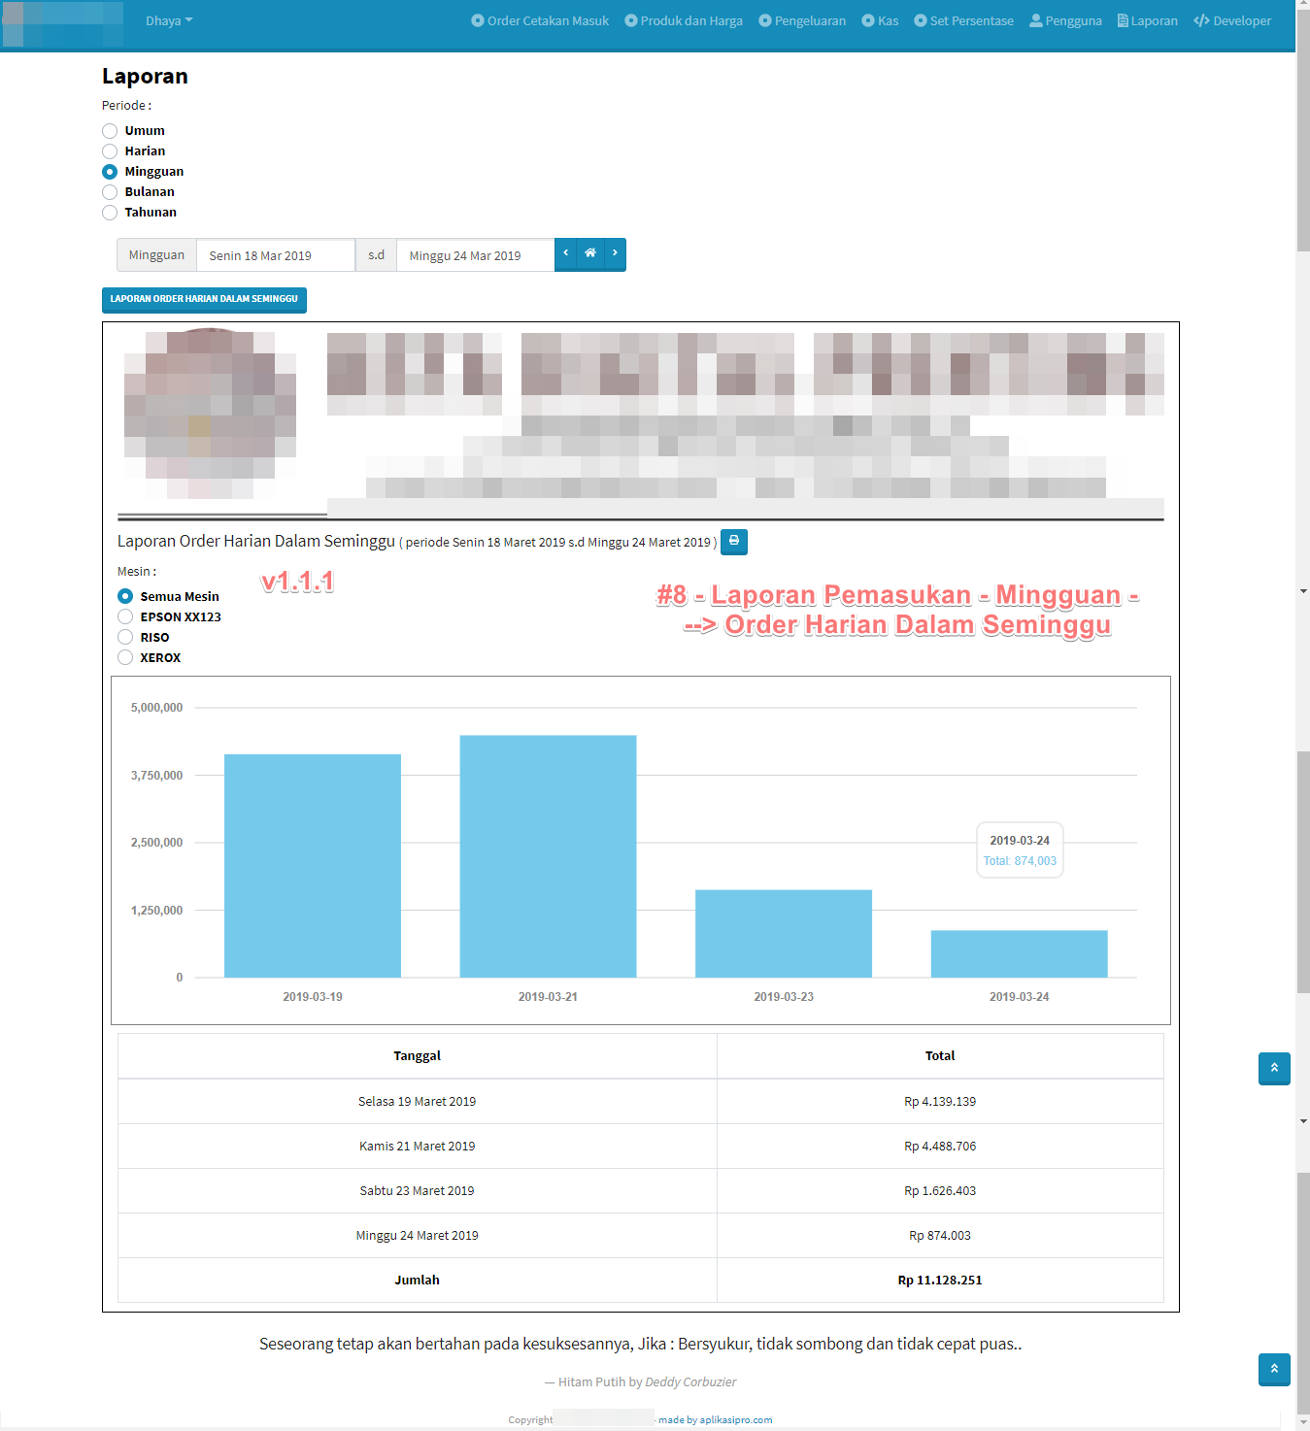Expand the Dhaya user dropdown
Screen dimensions: 1310x1431
[x=169, y=21]
